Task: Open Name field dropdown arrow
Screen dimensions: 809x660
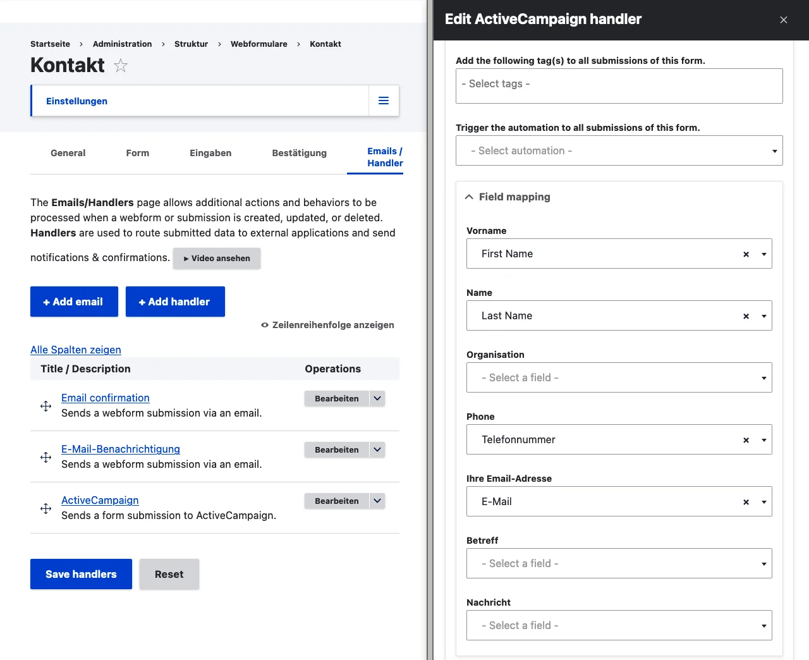Action: click(x=763, y=316)
